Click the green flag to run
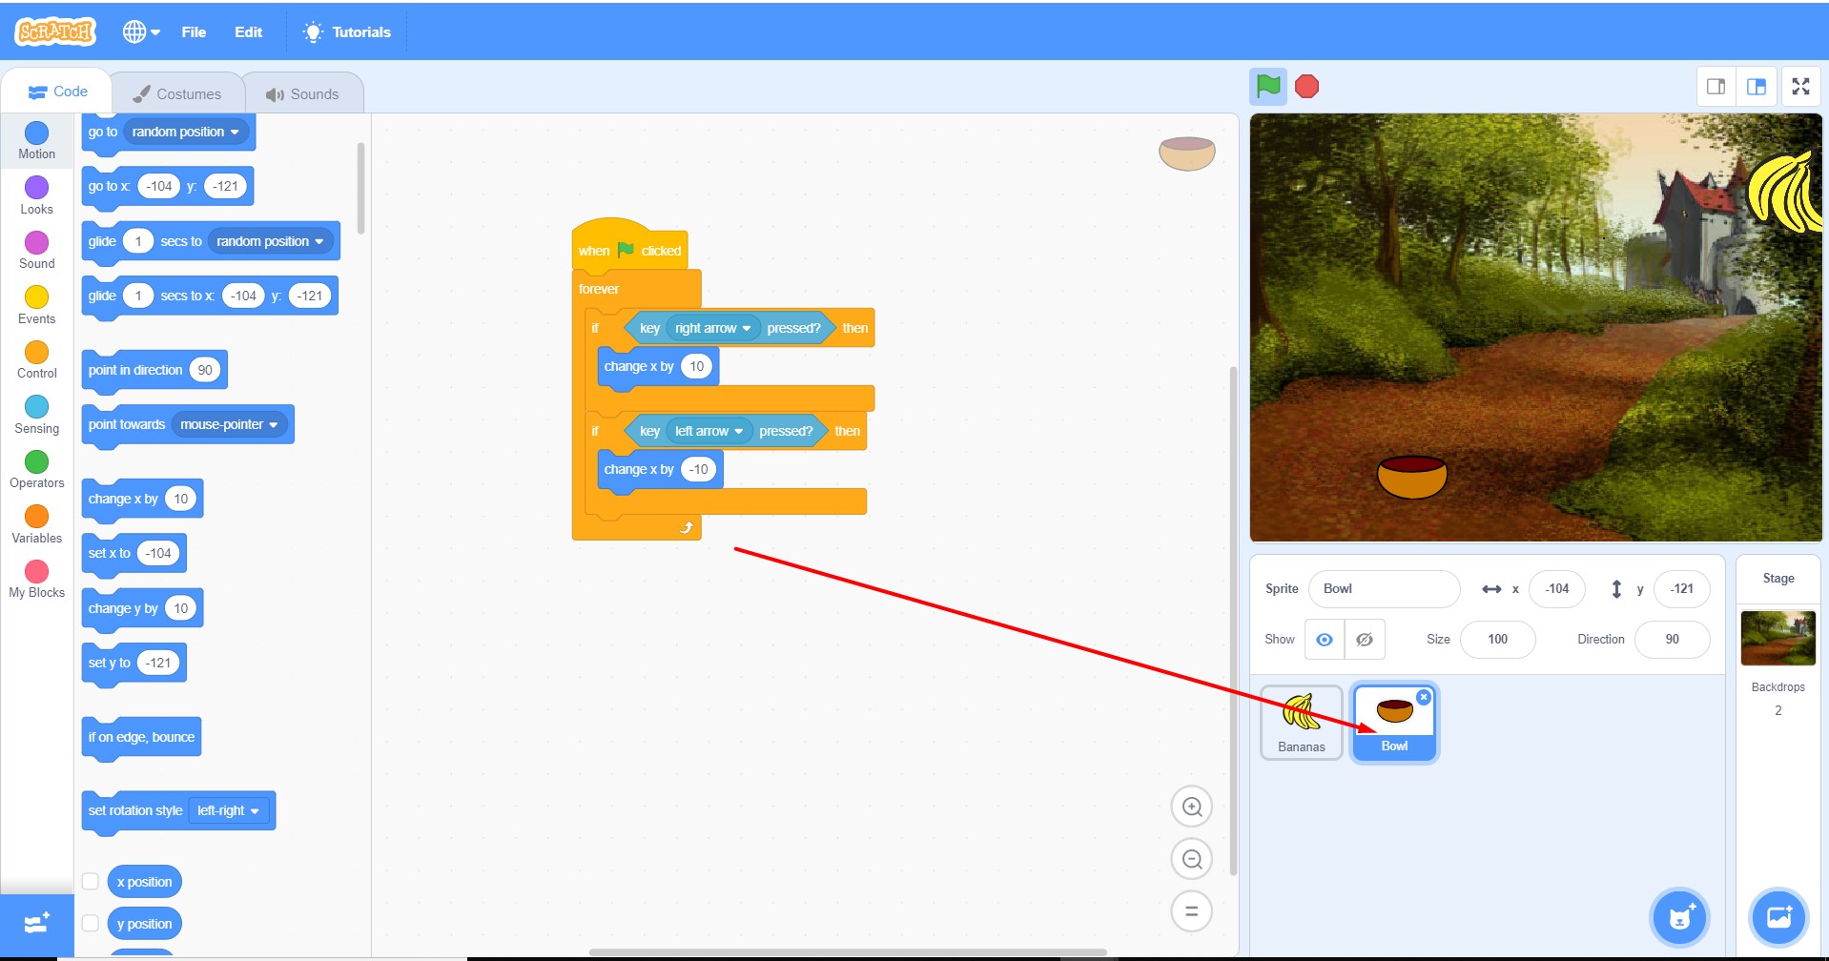Screen dimensions: 1829x961 (x=1268, y=87)
